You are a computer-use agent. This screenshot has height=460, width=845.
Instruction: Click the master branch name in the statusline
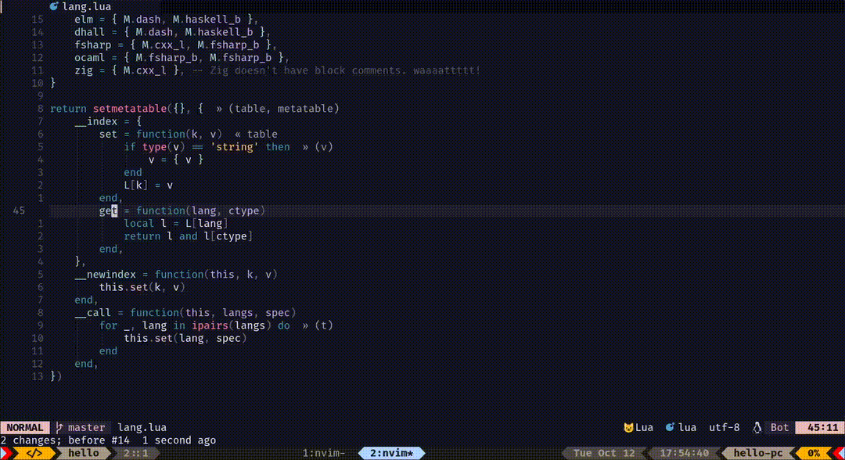pos(86,428)
